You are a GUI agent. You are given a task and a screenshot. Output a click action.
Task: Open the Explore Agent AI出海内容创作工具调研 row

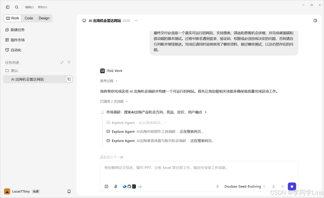[x=155, y=132]
